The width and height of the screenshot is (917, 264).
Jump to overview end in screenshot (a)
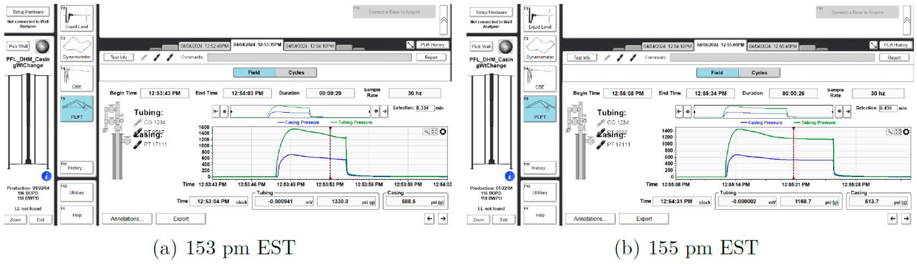coord(384,112)
